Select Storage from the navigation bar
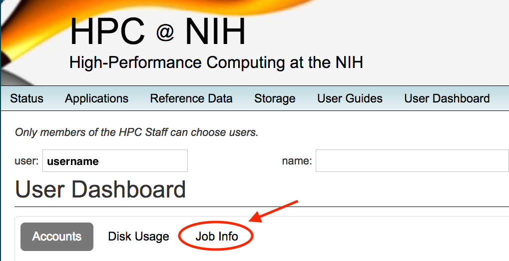The height and width of the screenshot is (261, 509). tap(275, 98)
